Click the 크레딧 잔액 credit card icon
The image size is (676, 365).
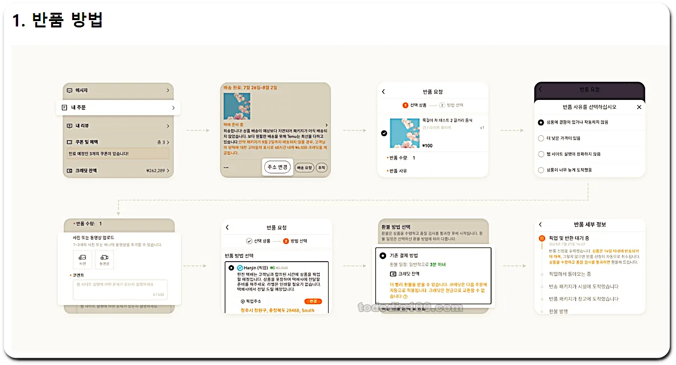pos(69,170)
